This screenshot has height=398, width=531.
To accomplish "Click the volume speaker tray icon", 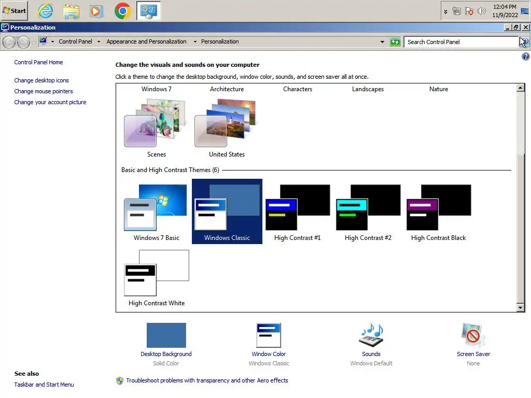I will (481, 11).
